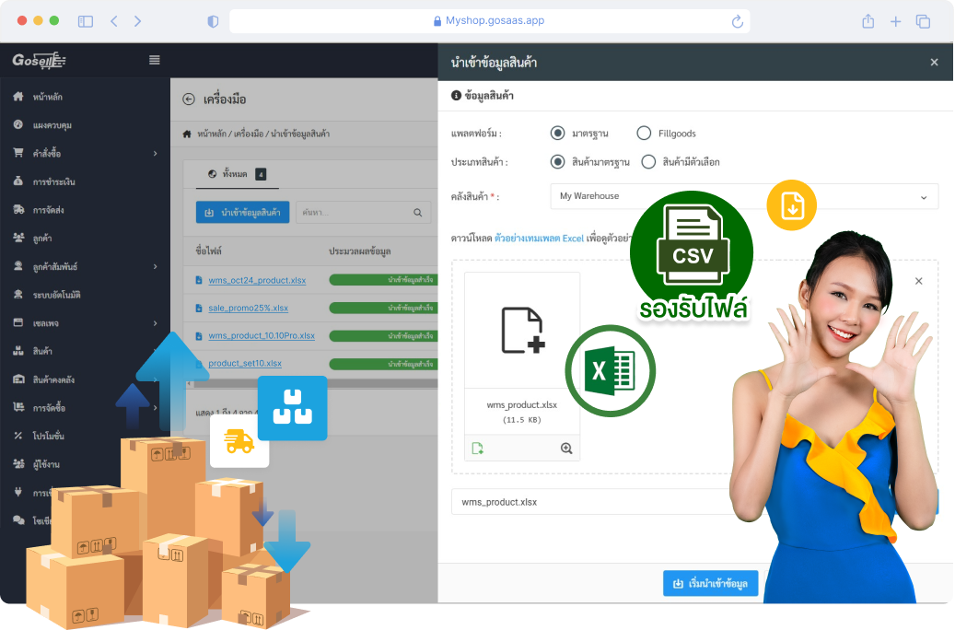Click the green file icon under wms_product.xlsx thumbnail
Image resolution: width=955 pixels, height=630 pixels.
[x=477, y=449]
